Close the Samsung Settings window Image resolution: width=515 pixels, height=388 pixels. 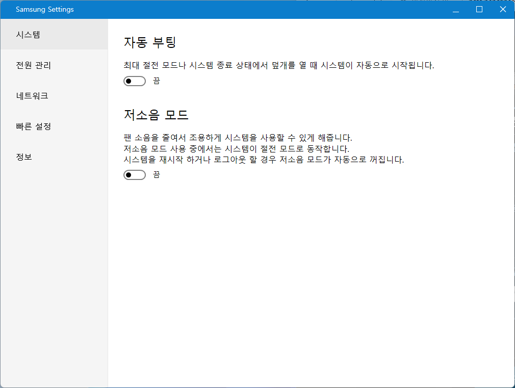(x=503, y=10)
